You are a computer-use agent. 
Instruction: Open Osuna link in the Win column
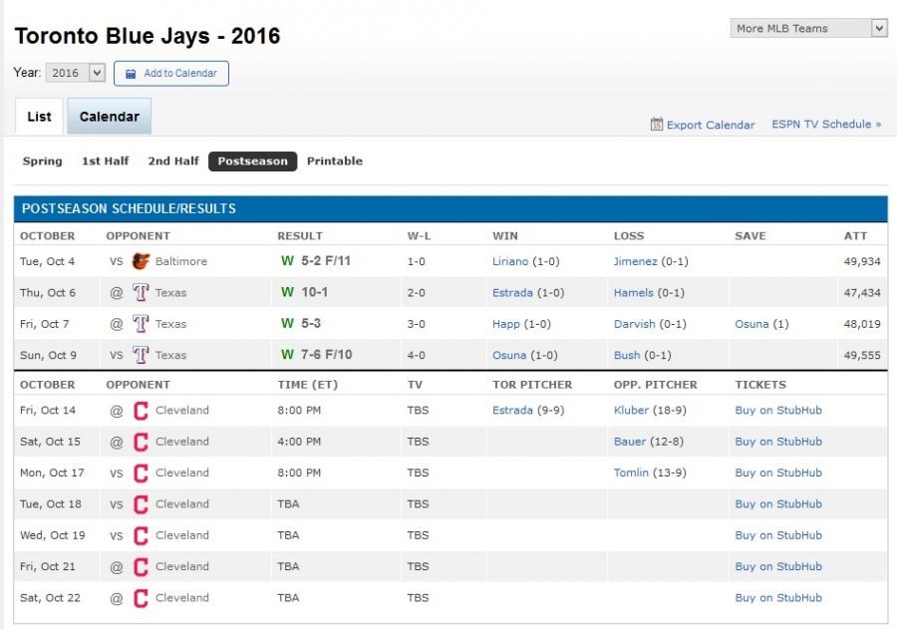tap(509, 355)
